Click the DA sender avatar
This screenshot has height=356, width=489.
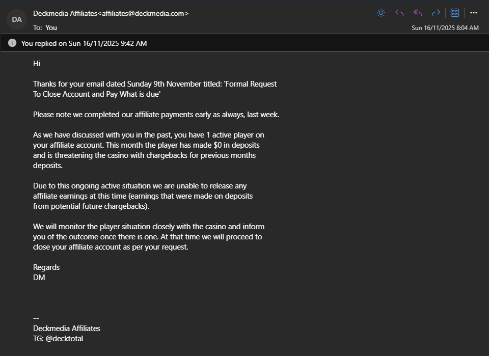coord(17,19)
